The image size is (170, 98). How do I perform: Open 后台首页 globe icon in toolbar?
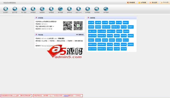click(6, 9)
